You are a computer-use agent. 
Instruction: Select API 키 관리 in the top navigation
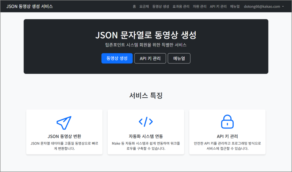click(x=218, y=7)
